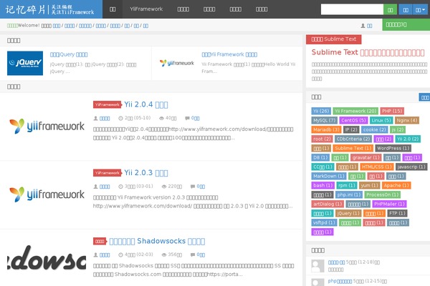Click the yiiframework thumbnail of Yii 2.0.4 post
Screen dimensions: 430x286
pyautogui.click(x=47, y=126)
